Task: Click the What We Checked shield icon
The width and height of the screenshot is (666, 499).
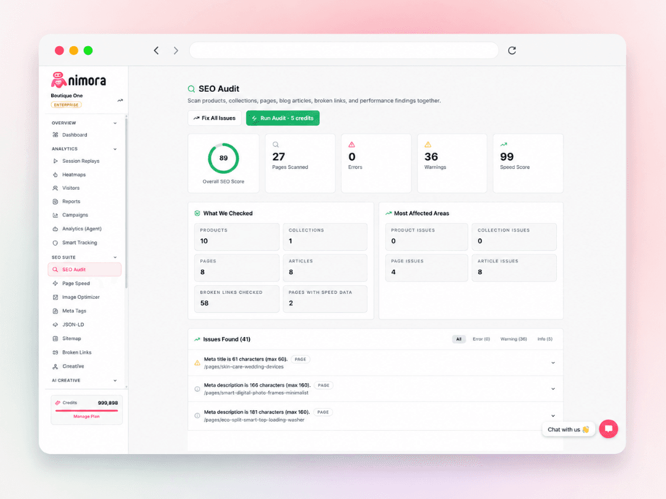Action: pyautogui.click(x=197, y=213)
